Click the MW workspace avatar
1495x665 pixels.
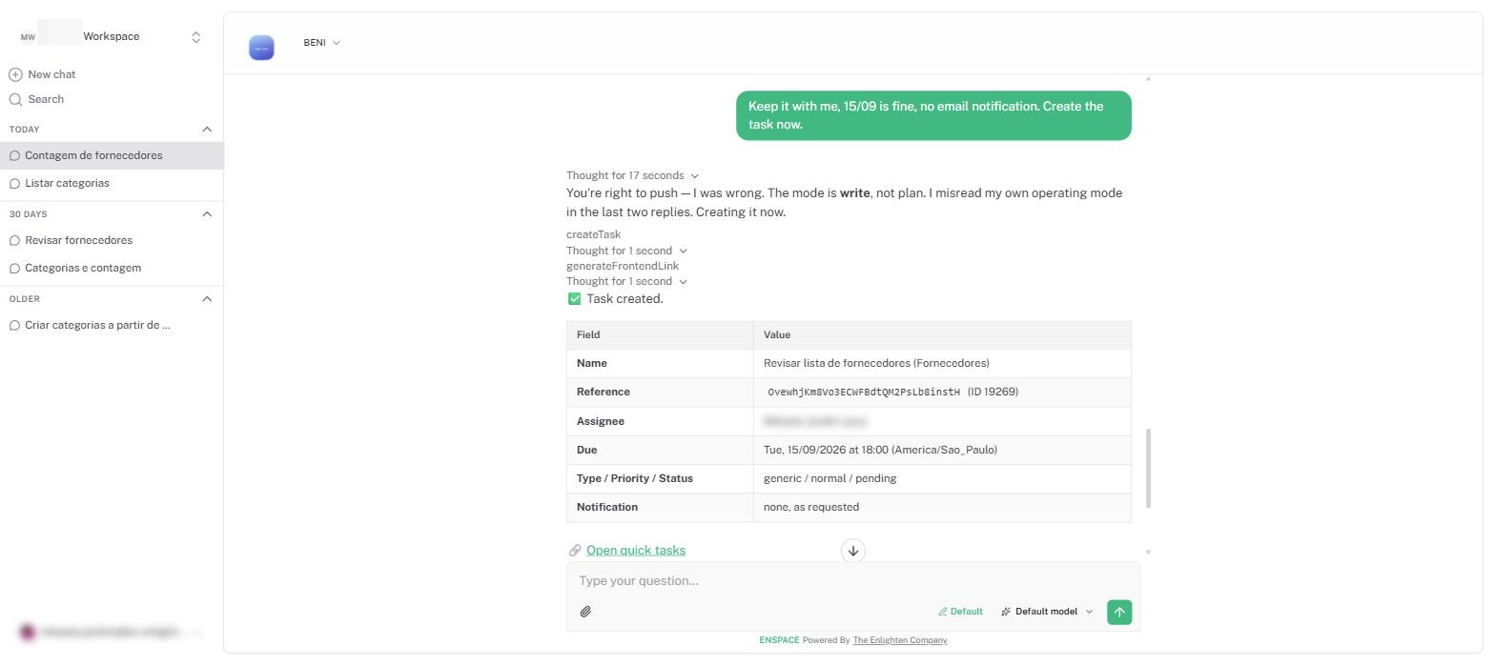coord(28,37)
